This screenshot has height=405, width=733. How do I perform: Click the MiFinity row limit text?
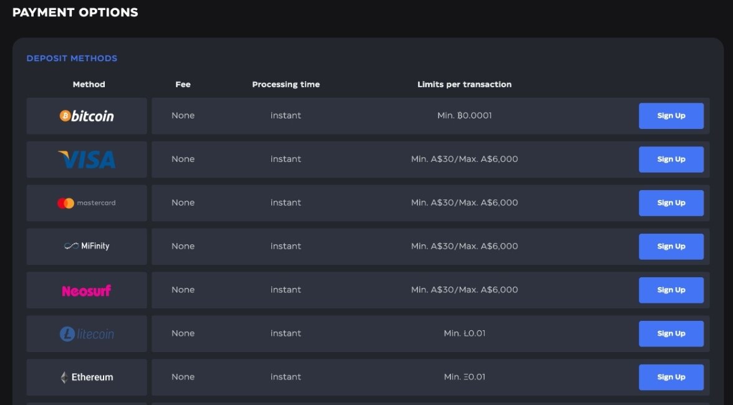pos(464,246)
